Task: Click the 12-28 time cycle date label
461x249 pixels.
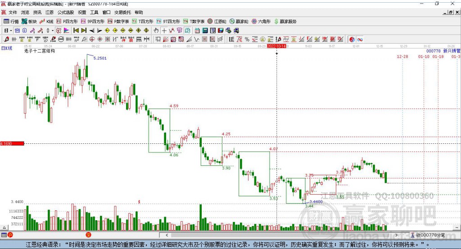Action: coord(402,56)
